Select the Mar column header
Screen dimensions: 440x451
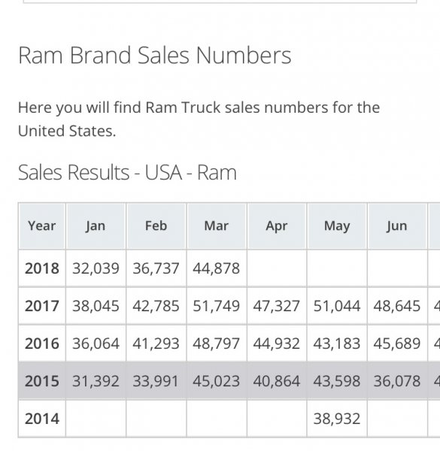pyautogui.click(x=217, y=225)
